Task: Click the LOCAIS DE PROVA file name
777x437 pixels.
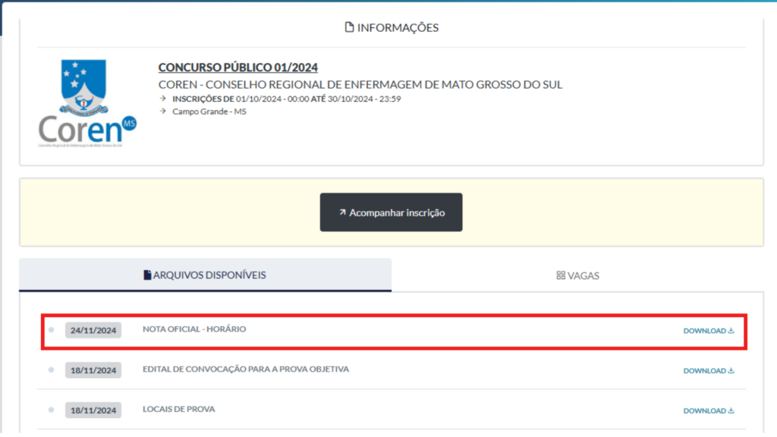Action: [178, 409]
